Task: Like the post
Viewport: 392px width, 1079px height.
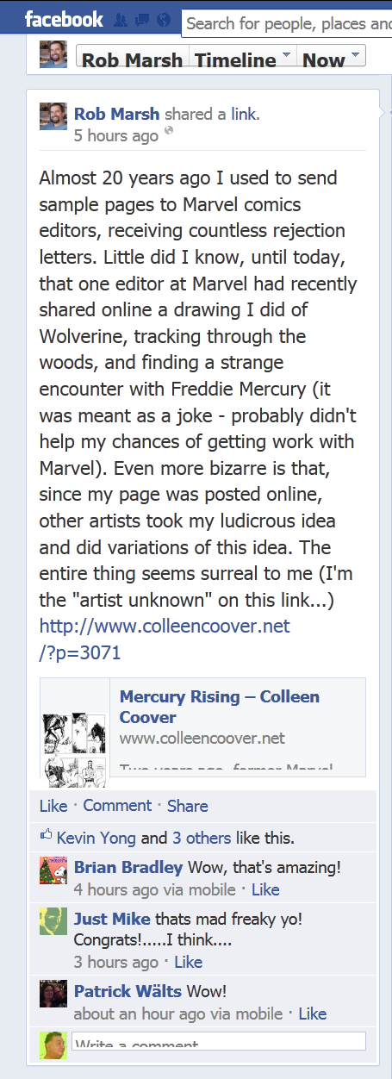Action: tap(53, 806)
